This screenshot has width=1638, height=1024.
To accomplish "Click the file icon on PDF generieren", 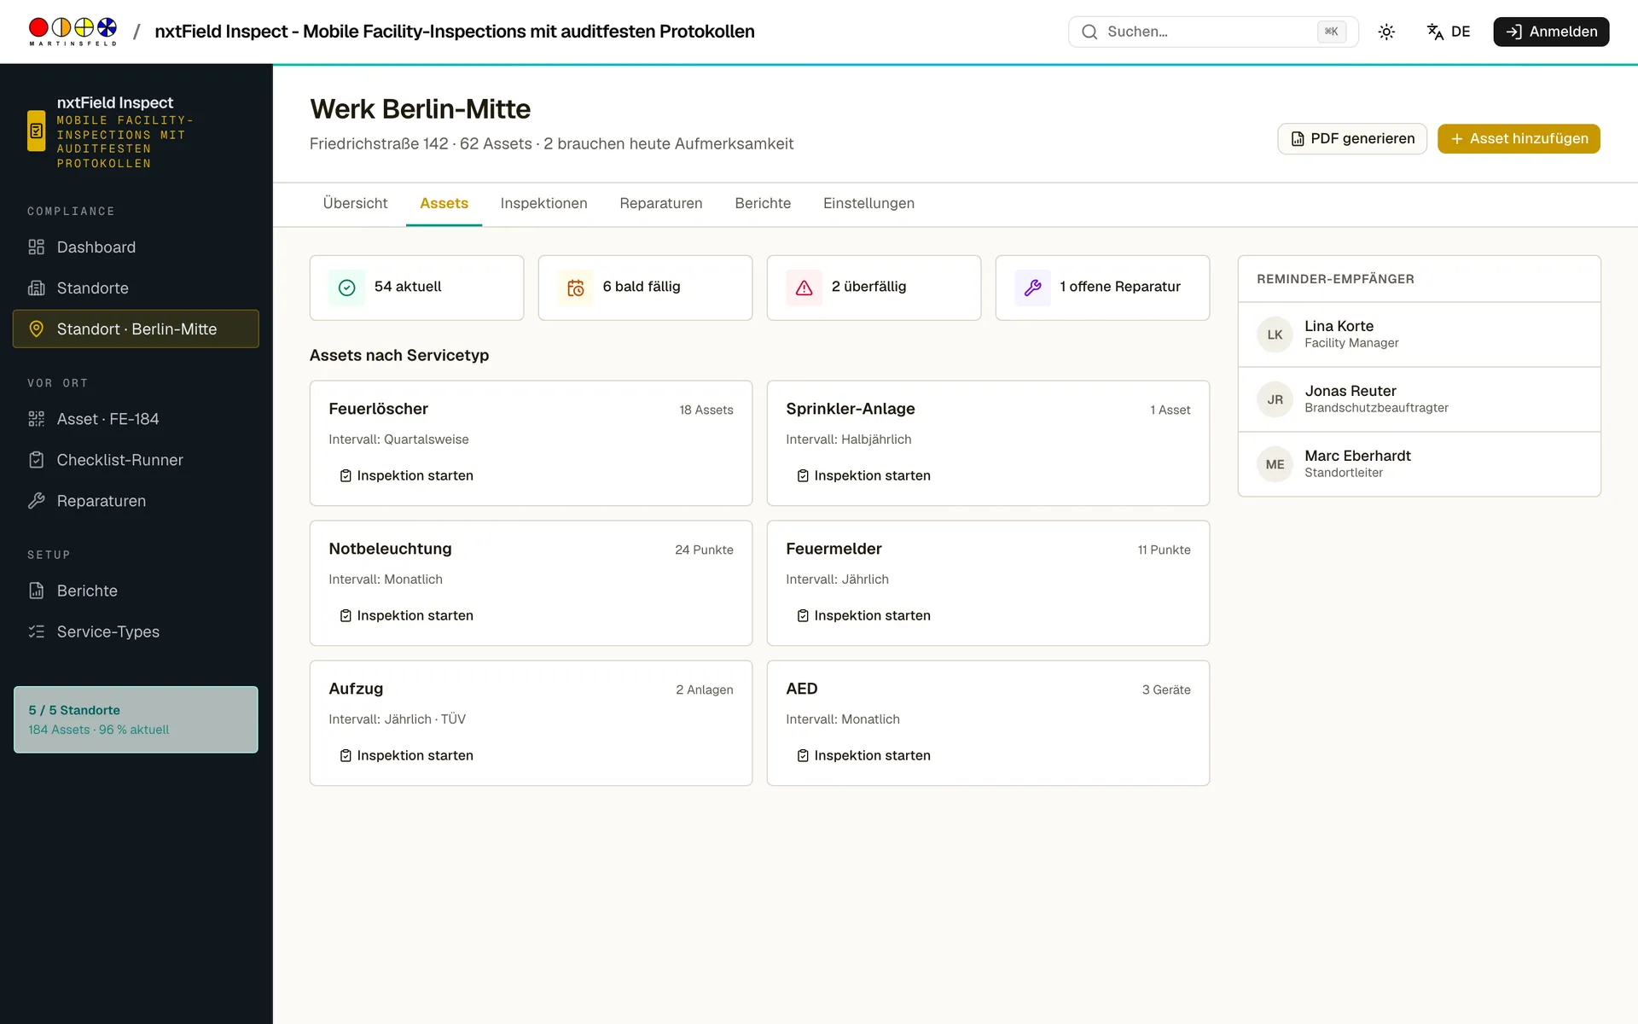I will [1298, 138].
